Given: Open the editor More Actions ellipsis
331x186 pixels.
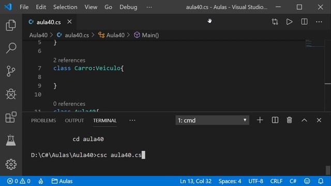Looking at the screenshot, I should coord(319,22).
